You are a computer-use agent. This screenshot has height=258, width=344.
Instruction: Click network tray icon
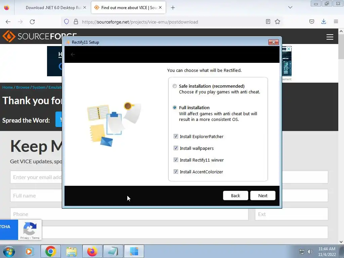pos(302,252)
